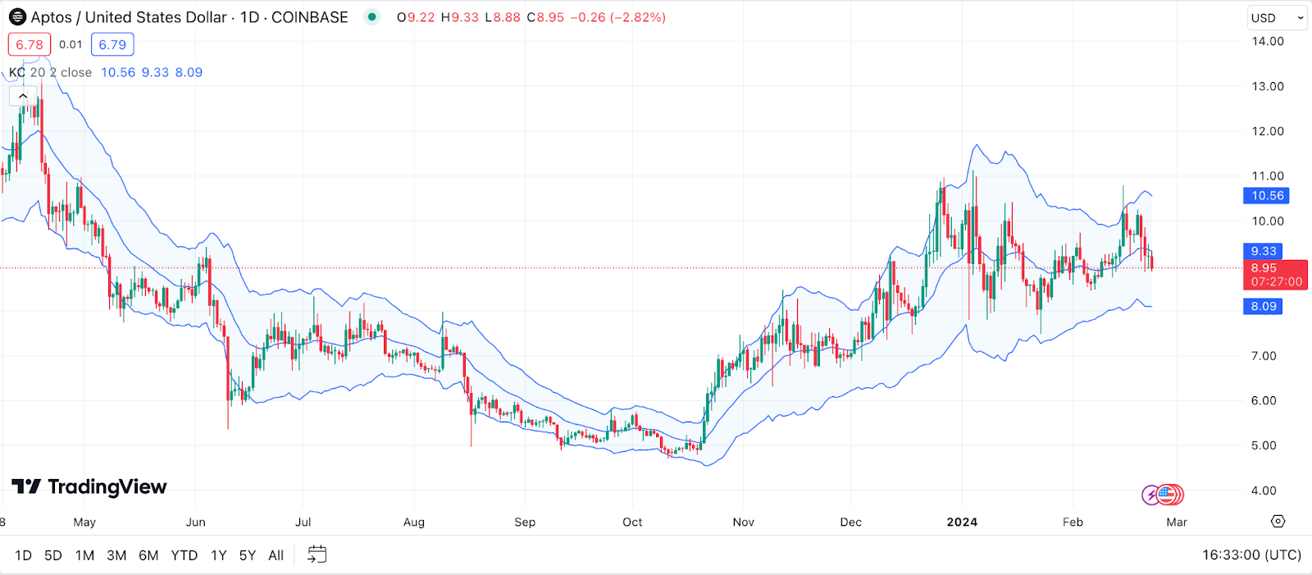Click the 14.00 price axis value
The height and width of the screenshot is (575, 1312).
1268,41
